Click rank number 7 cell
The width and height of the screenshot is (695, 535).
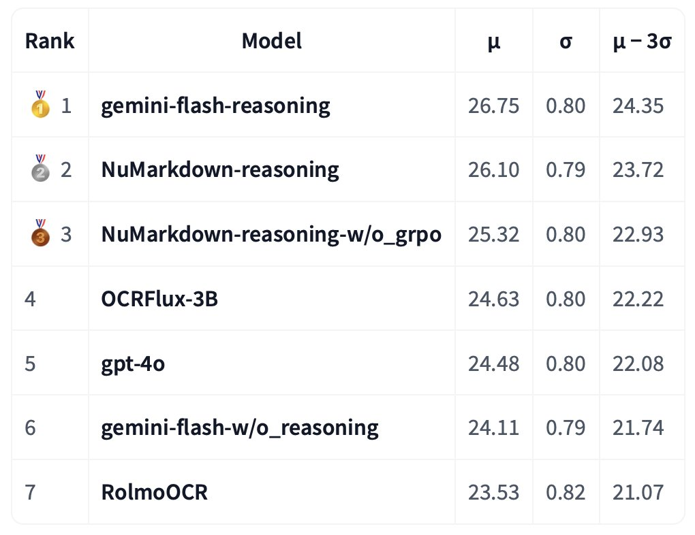(x=30, y=491)
